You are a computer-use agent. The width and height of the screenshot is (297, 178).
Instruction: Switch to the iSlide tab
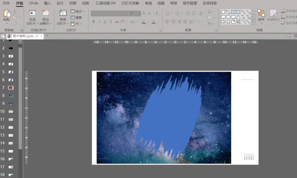pyautogui.click(x=33, y=3)
